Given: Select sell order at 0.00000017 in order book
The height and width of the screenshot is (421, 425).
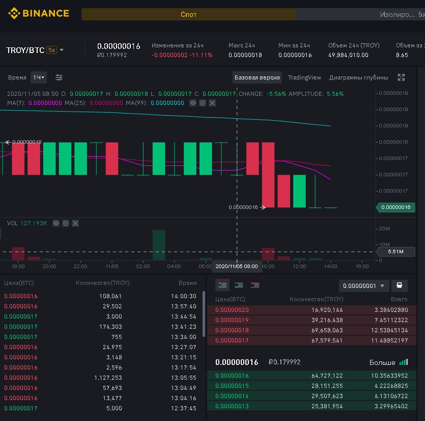Looking at the screenshot, I should (x=311, y=340).
